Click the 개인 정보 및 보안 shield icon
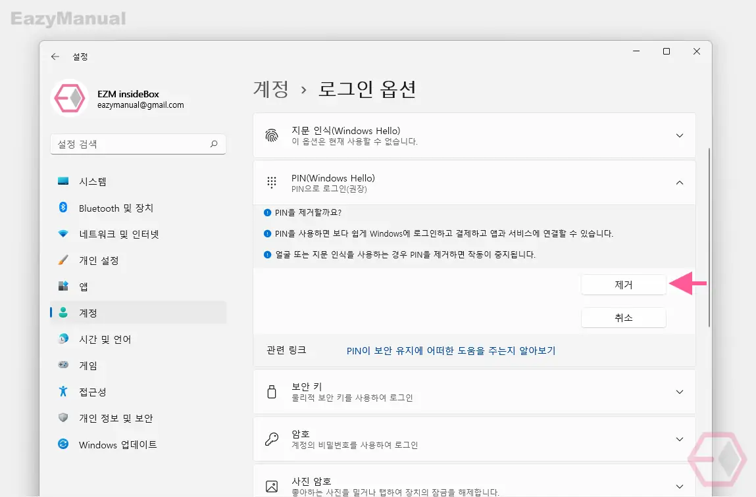 (x=63, y=417)
